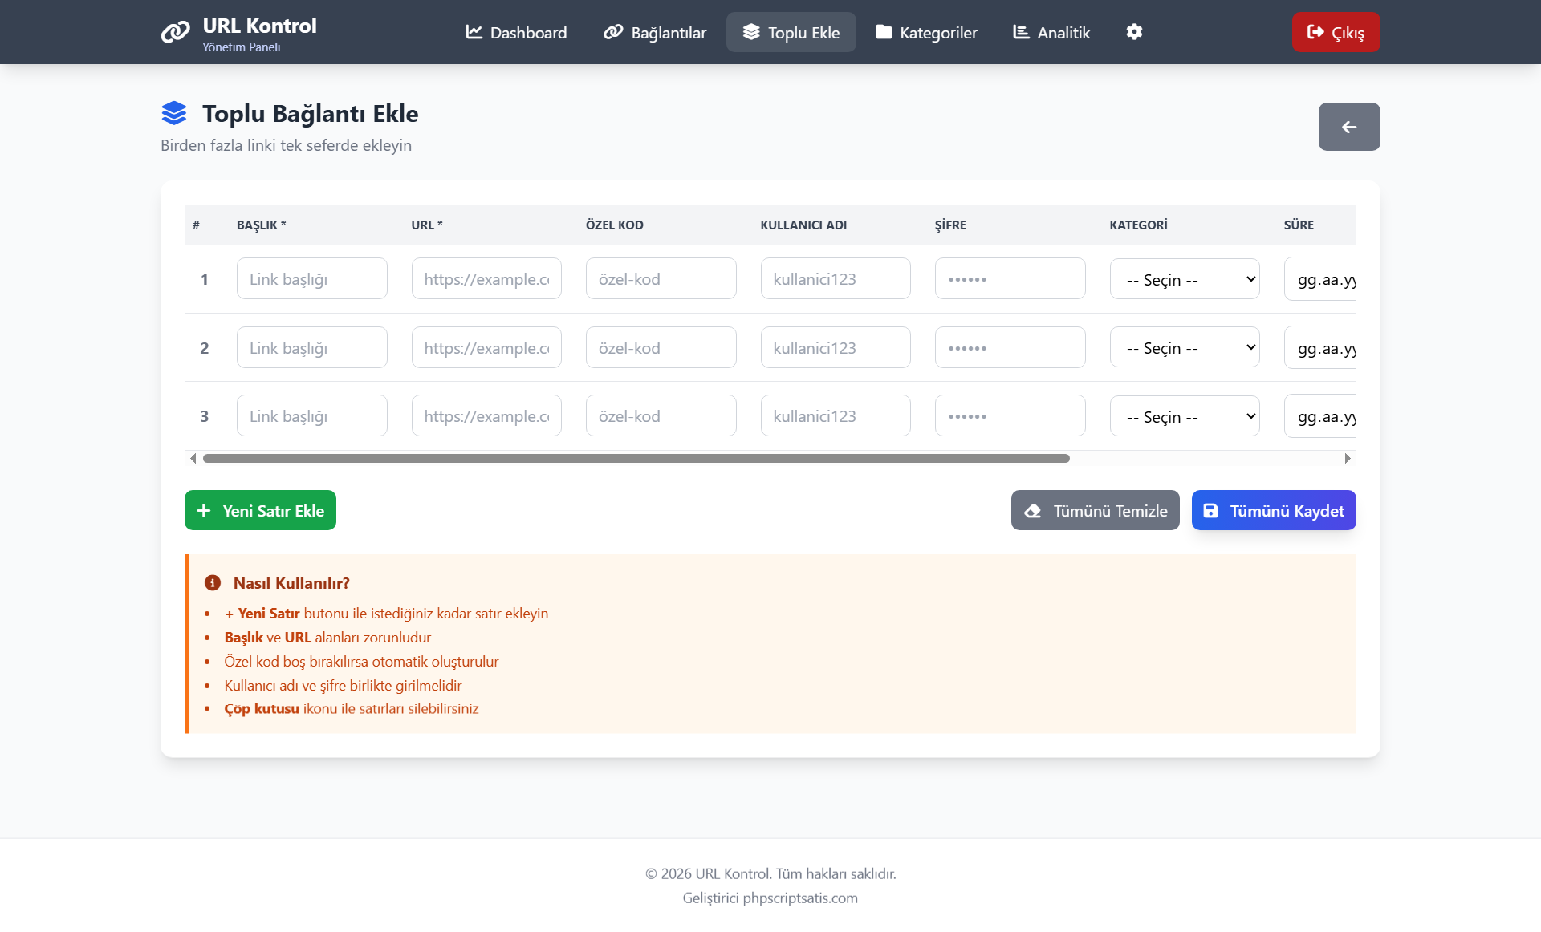
Task: Click the ÖZEL KOD column header
Action: point(614,225)
